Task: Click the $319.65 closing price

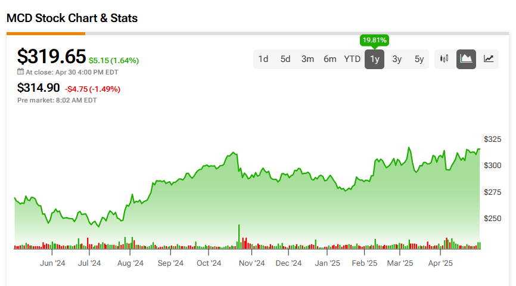Action: click(51, 56)
